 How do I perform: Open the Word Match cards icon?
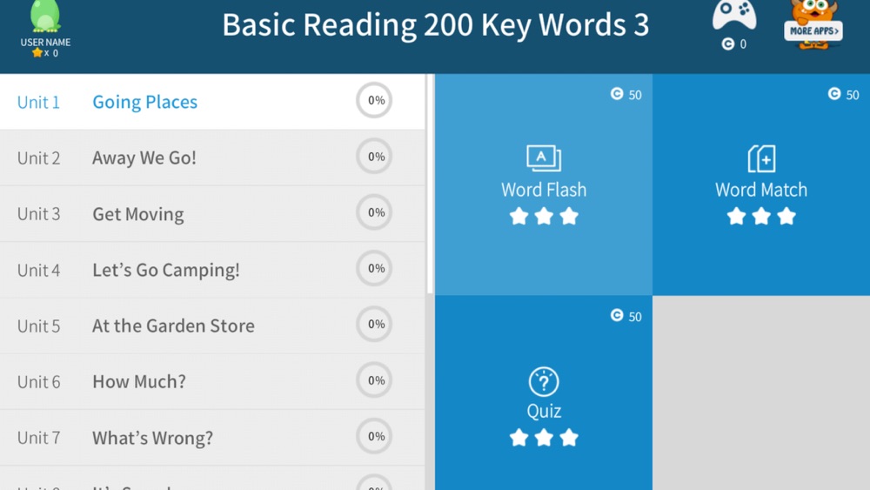pyautogui.click(x=761, y=158)
